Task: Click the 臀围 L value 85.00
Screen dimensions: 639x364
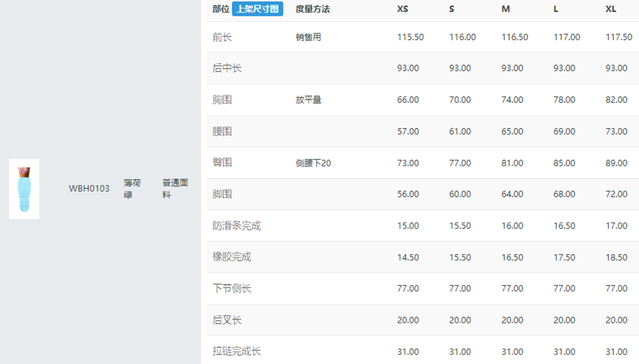Action: pyautogui.click(x=564, y=163)
